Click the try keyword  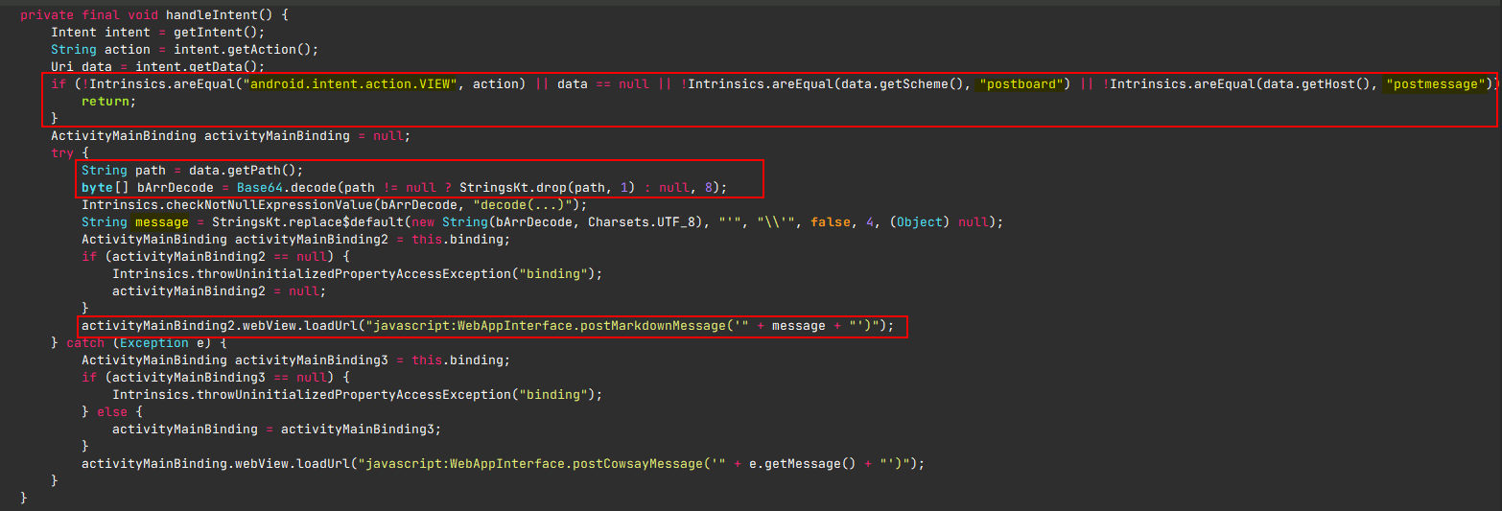click(x=62, y=152)
